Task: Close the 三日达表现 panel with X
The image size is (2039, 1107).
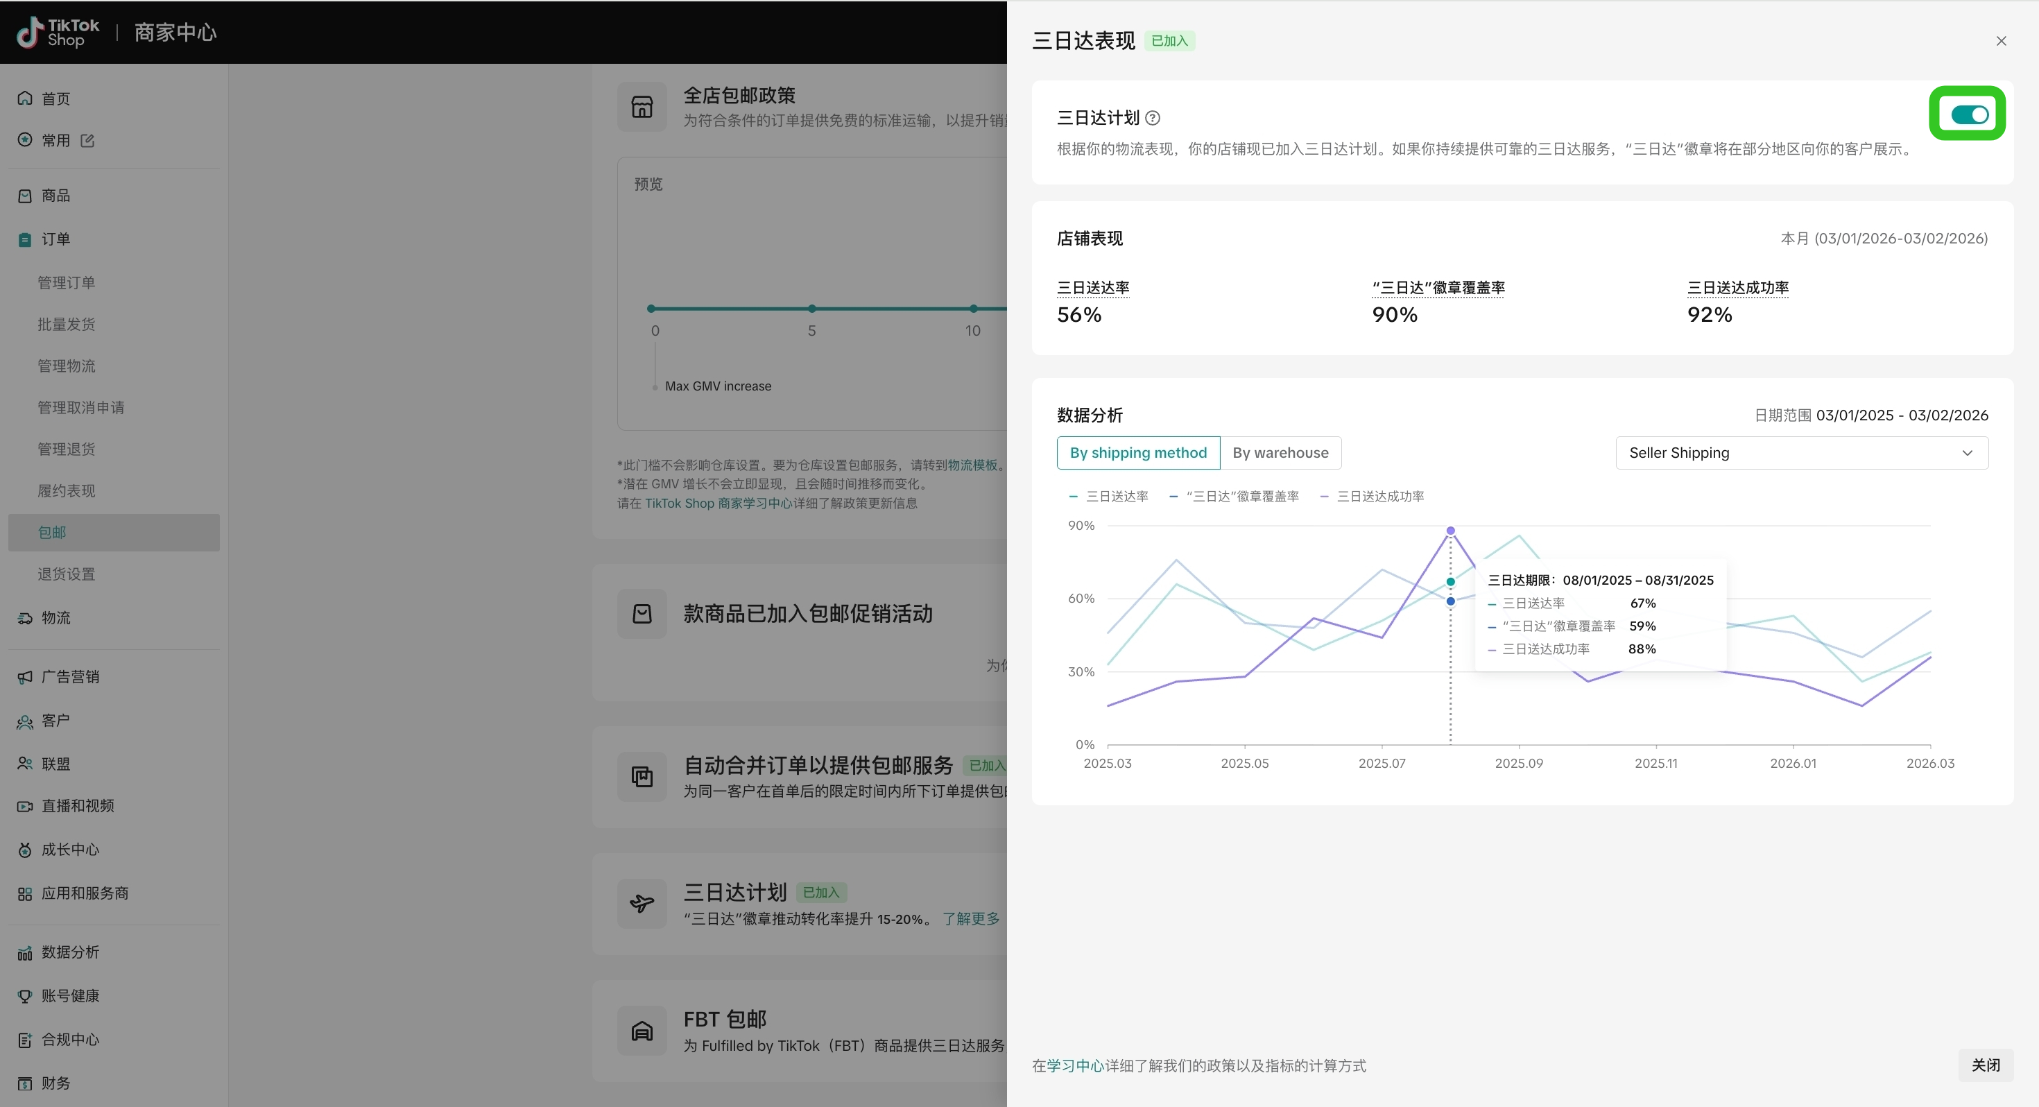Action: [2000, 41]
